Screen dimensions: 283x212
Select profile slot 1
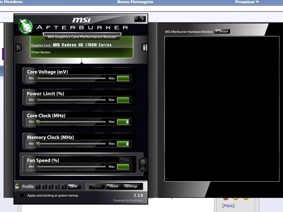(38, 187)
